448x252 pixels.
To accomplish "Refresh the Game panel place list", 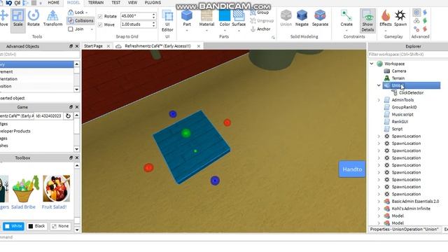I will point(68,115).
